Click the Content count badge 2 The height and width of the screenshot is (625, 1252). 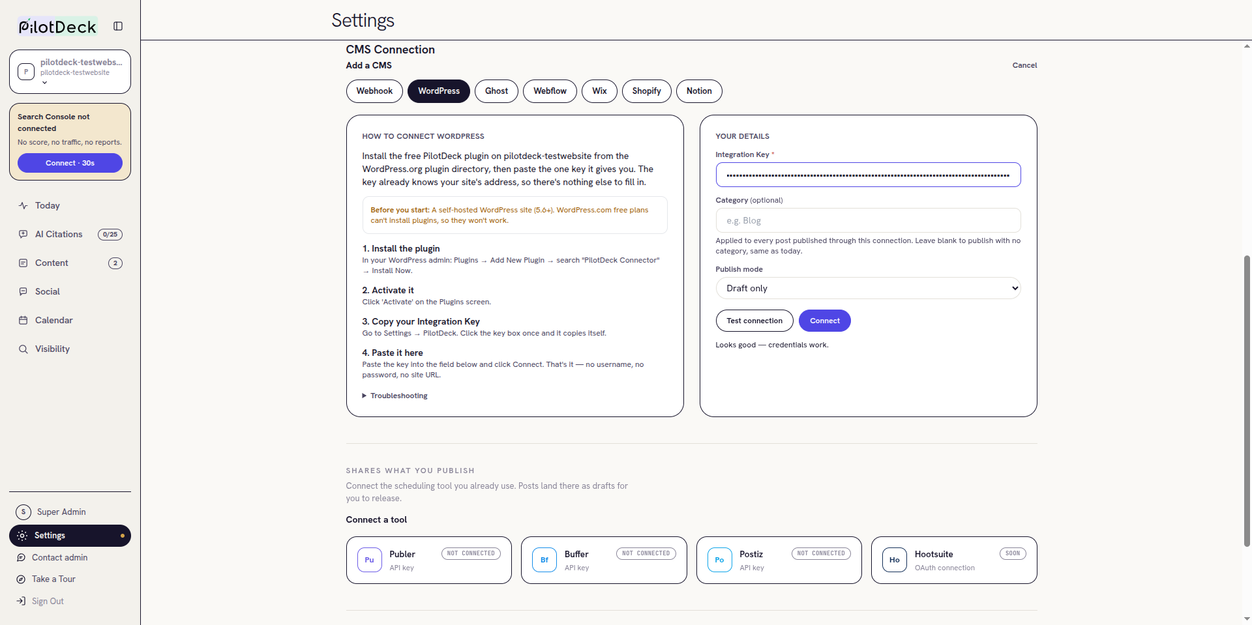coord(115,263)
